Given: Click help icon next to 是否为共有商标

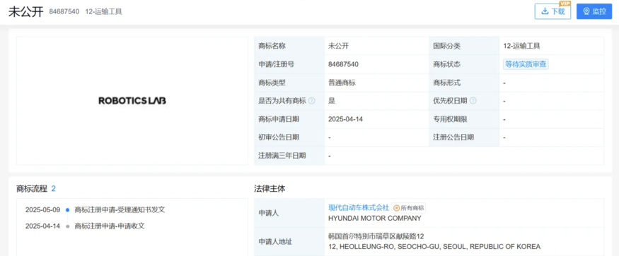Looking at the screenshot, I should [311, 101].
